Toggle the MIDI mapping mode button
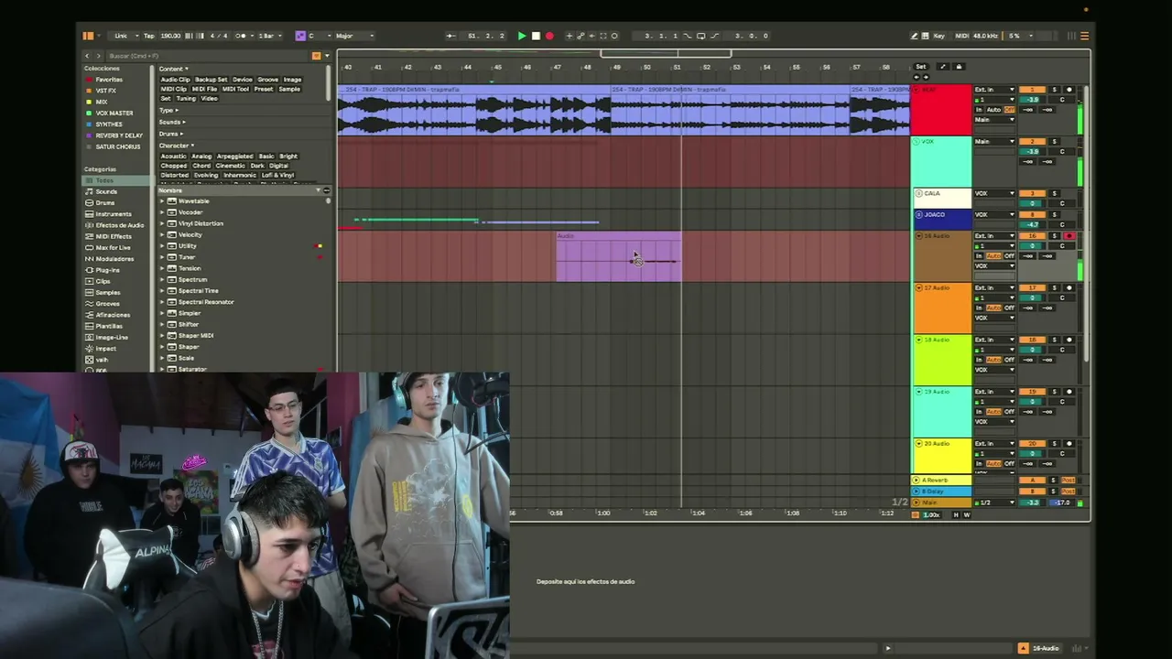 click(961, 36)
